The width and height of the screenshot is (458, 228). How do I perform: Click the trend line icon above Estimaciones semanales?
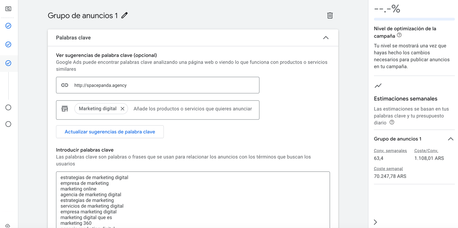(378, 85)
